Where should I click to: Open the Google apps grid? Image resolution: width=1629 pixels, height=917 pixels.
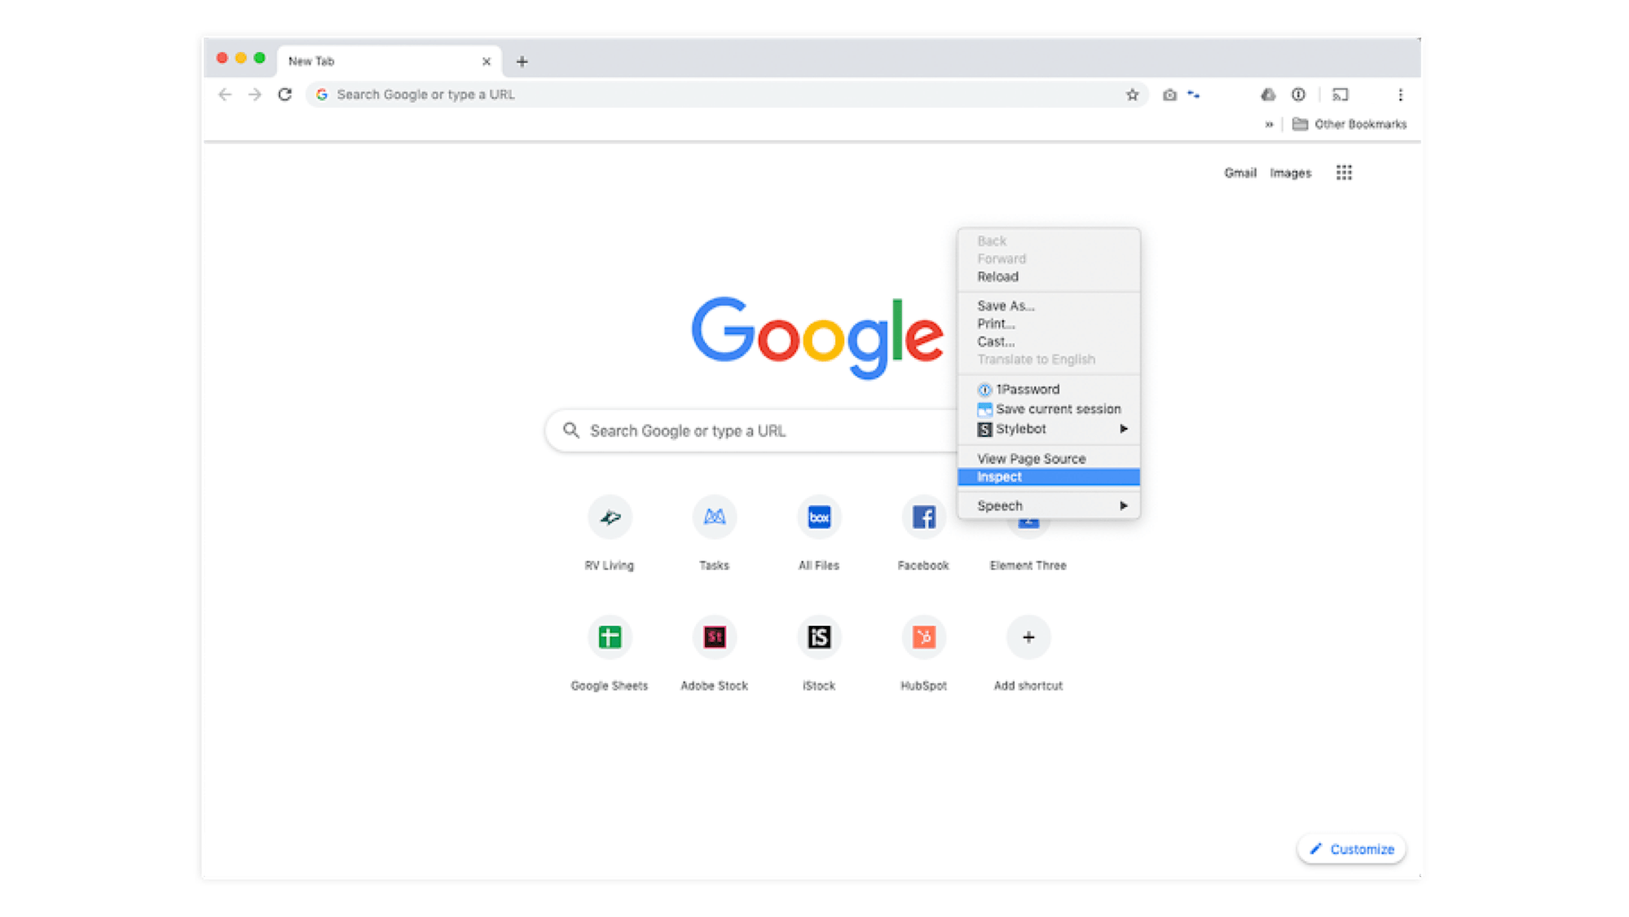point(1344,173)
